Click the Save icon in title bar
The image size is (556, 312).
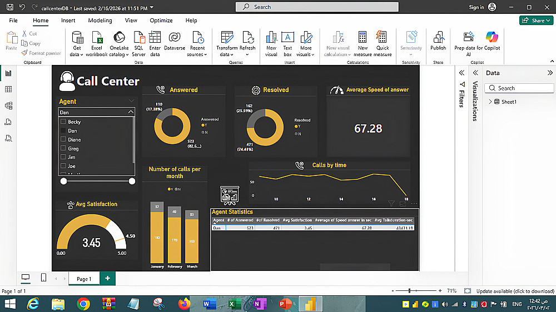click(x=10, y=7)
